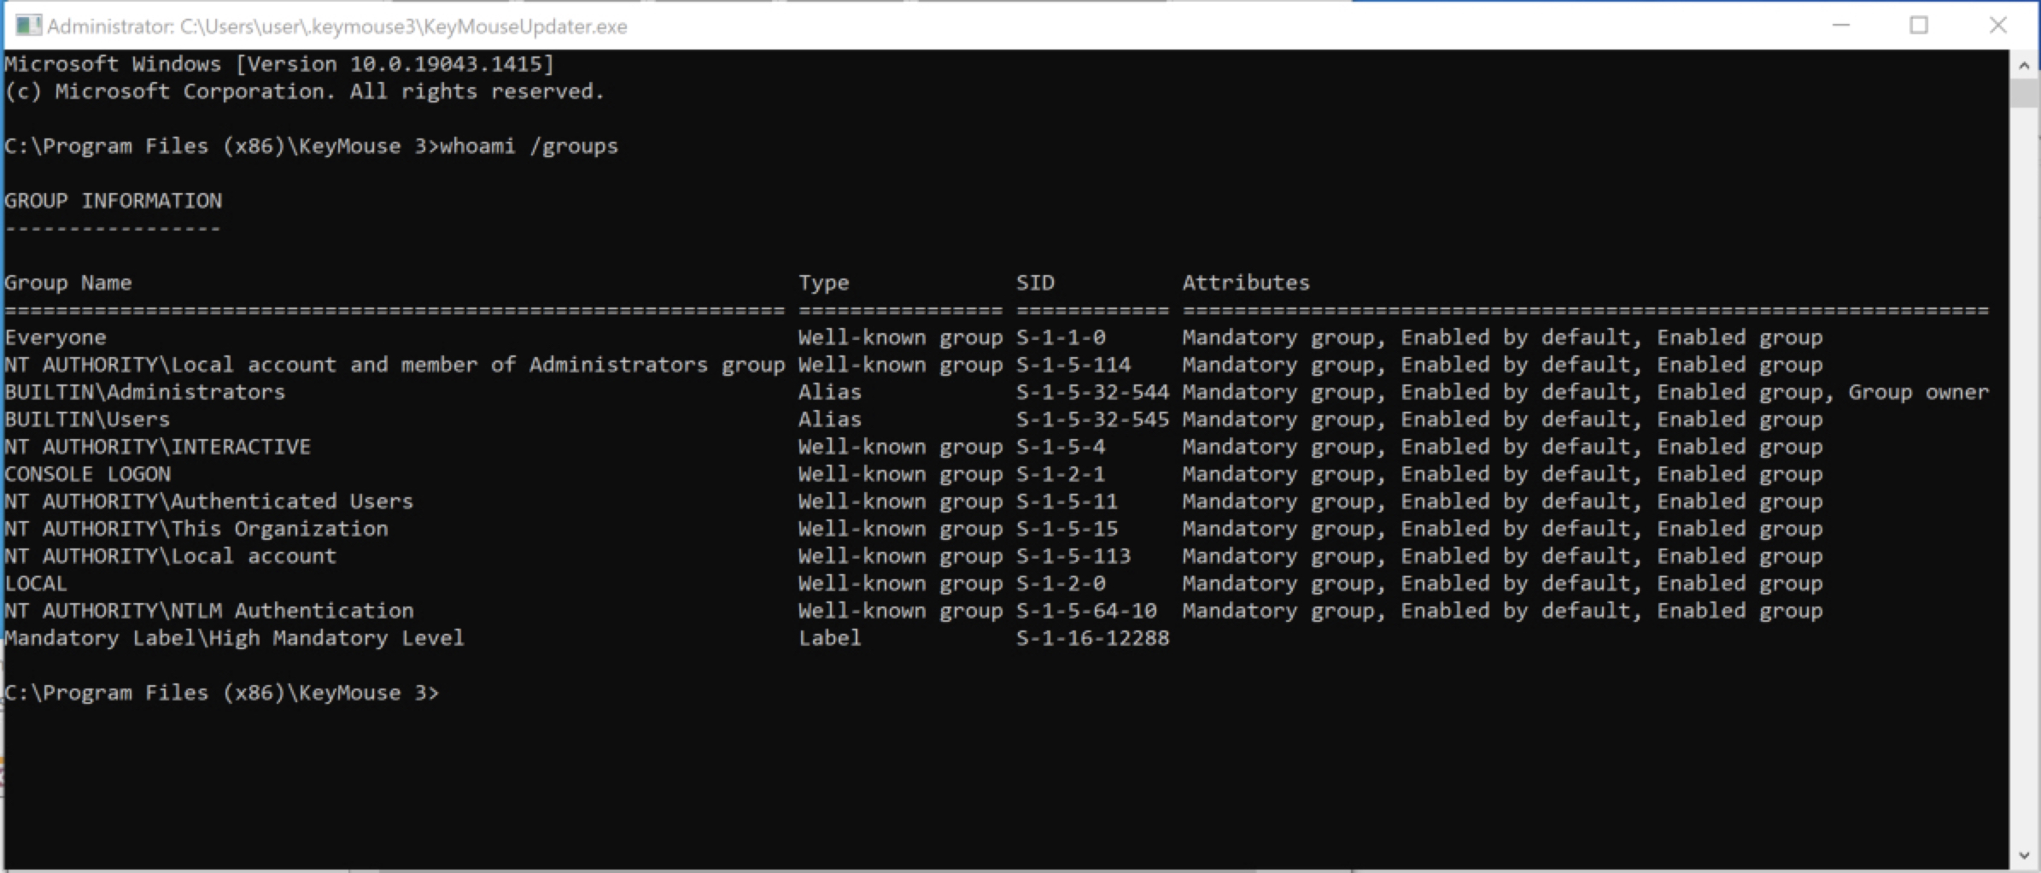Click the SID column header
2041x873 pixels.
pyautogui.click(x=1035, y=283)
